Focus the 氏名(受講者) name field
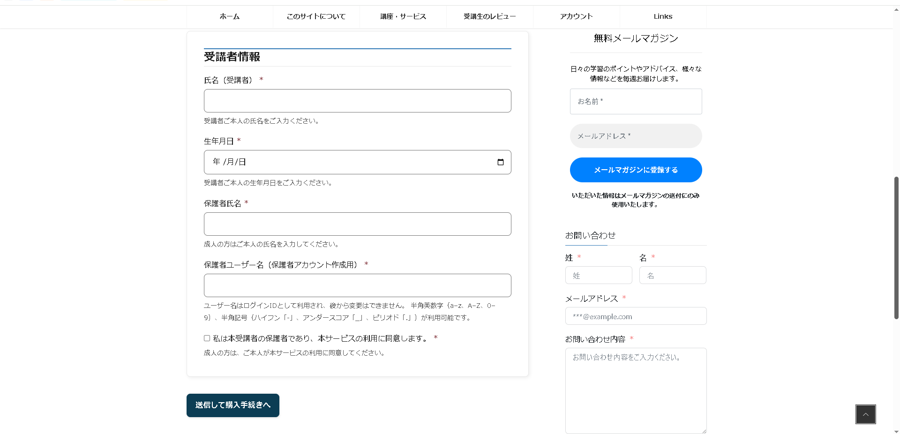Image resolution: width=900 pixels, height=434 pixels. pyautogui.click(x=357, y=101)
